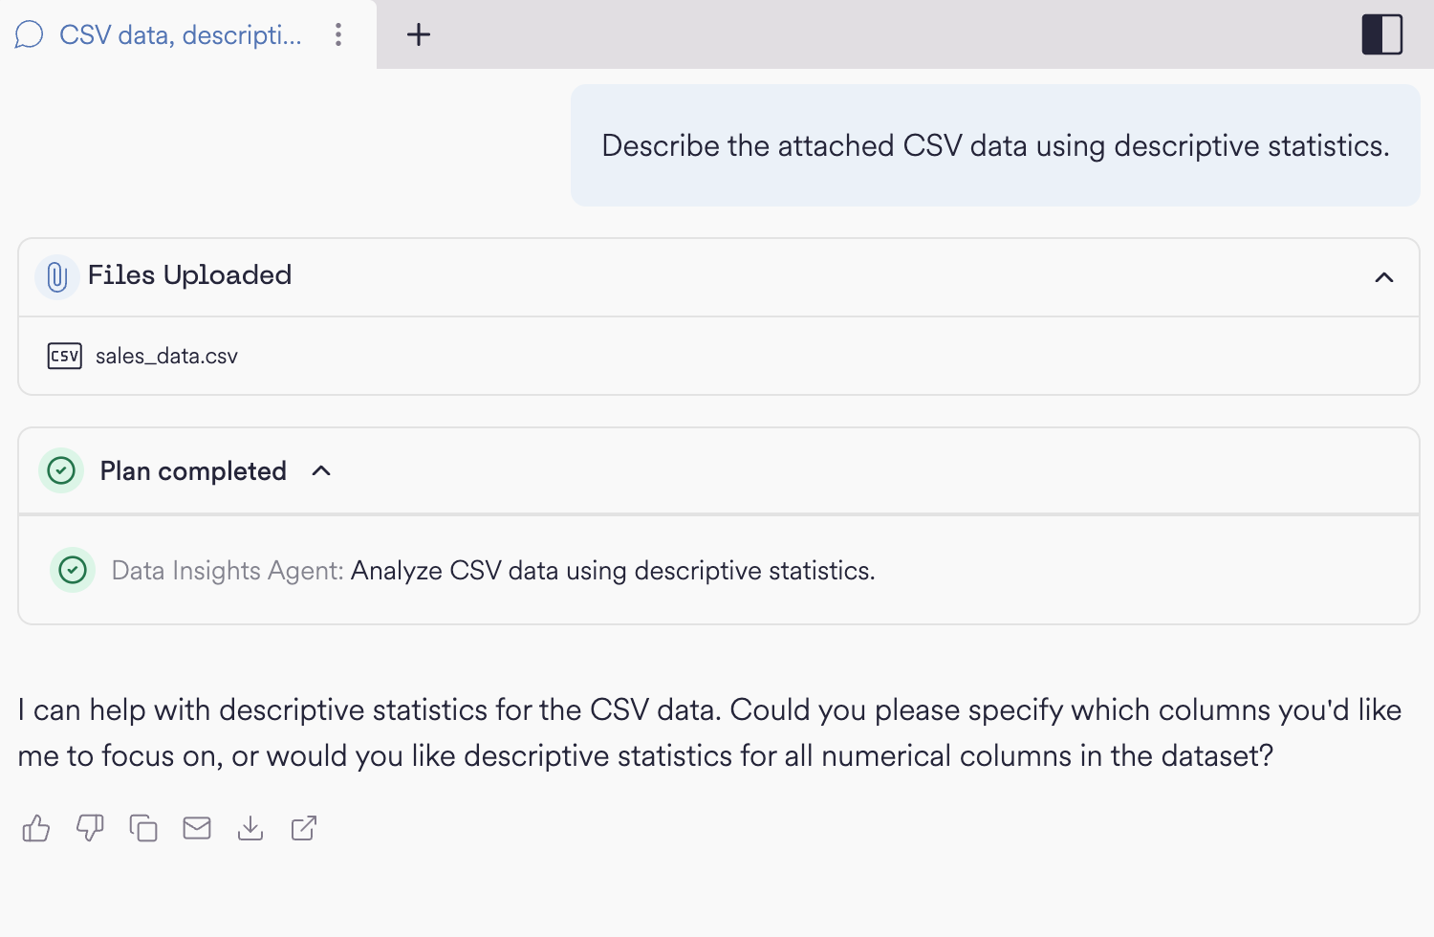1434x937 pixels.
Task: Click the paperclip icon on Files Uploaded
Action: click(x=56, y=276)
